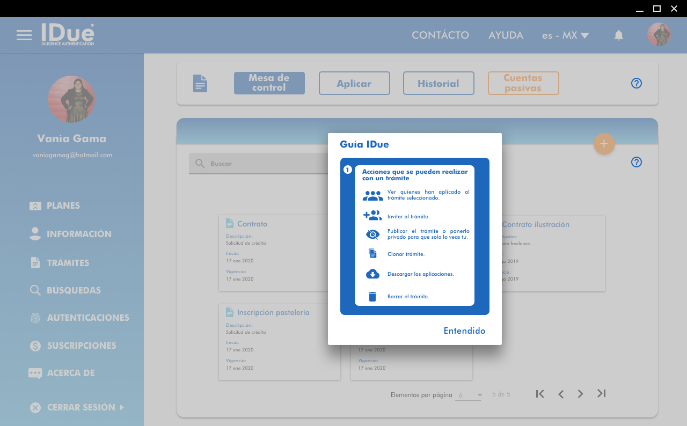Switch to the Historial tab
Viewport: 687px width, 426px height.
pos(438,83)
